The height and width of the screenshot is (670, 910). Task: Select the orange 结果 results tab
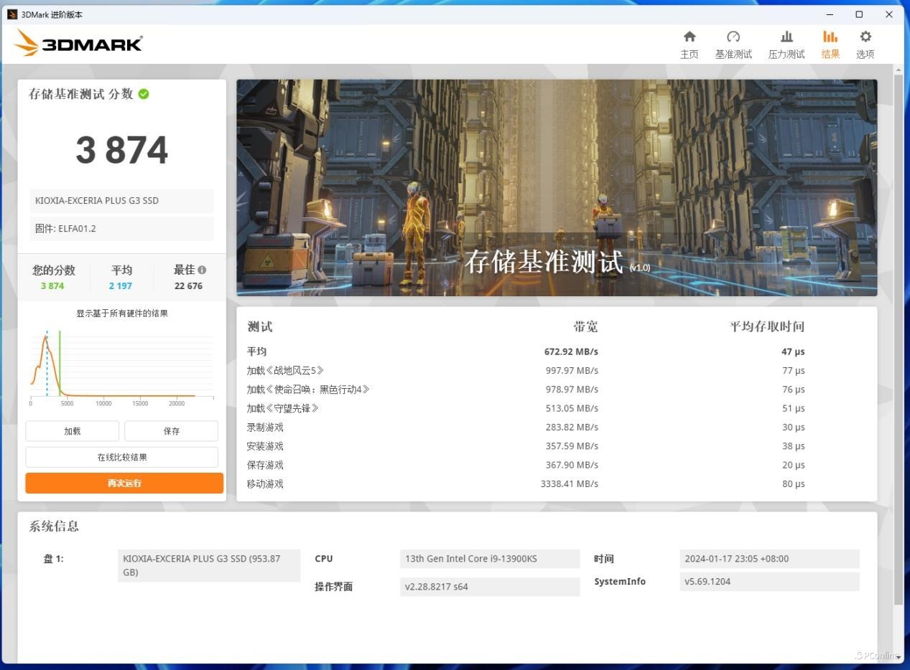coord(830,43)
